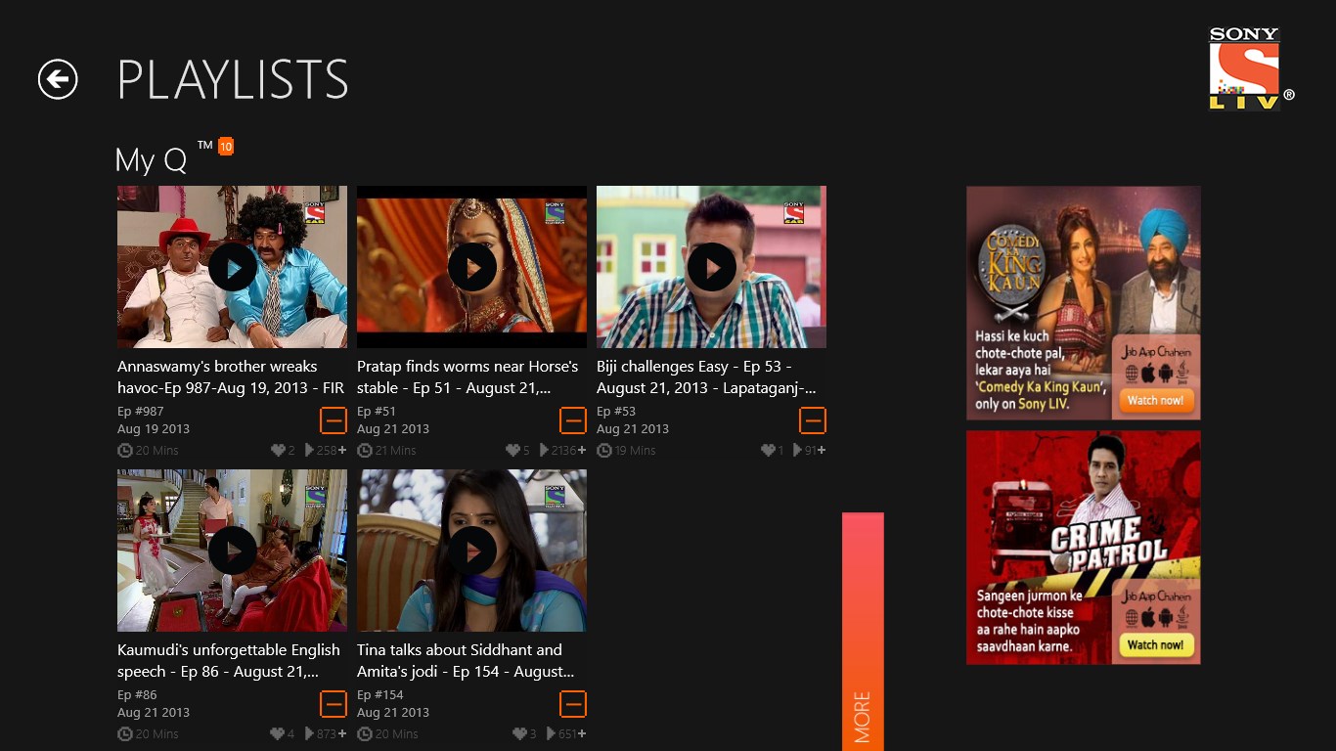The height and width of the screenshot is (751, 1336).
Task: Open Biji challenges Easy title
Action: click(706, 377)
